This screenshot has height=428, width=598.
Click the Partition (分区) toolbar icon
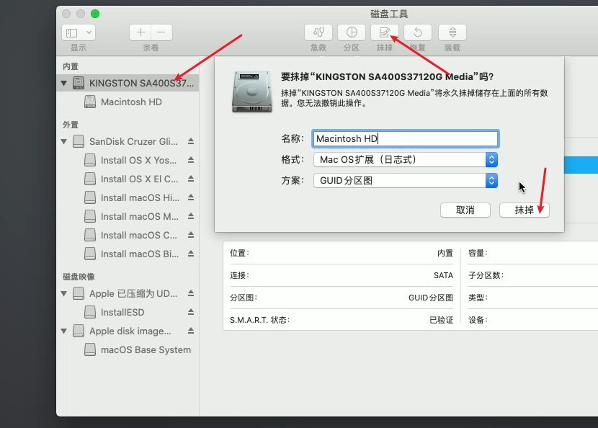coord(352,32)
